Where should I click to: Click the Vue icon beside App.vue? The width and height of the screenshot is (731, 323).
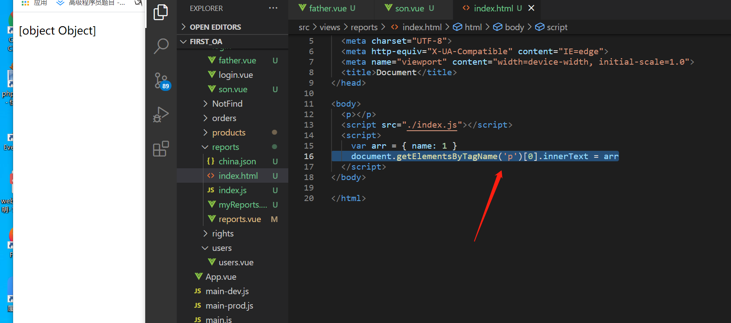pyautogui.click(x=199, y=276)
